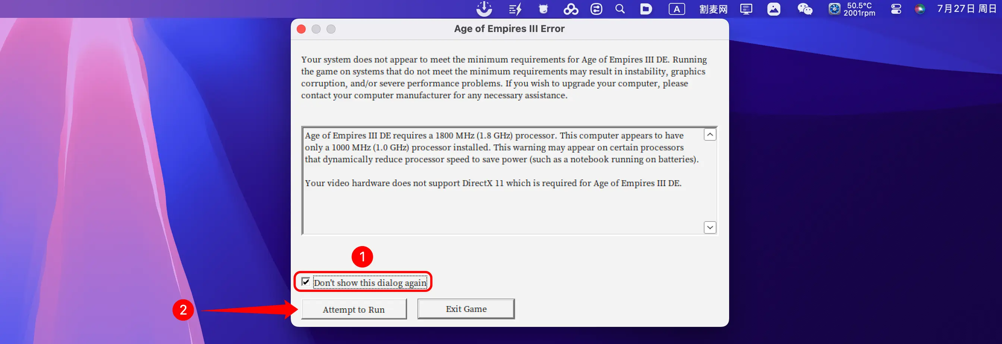Open the rounded D-shaped menu bar icon

646,9
